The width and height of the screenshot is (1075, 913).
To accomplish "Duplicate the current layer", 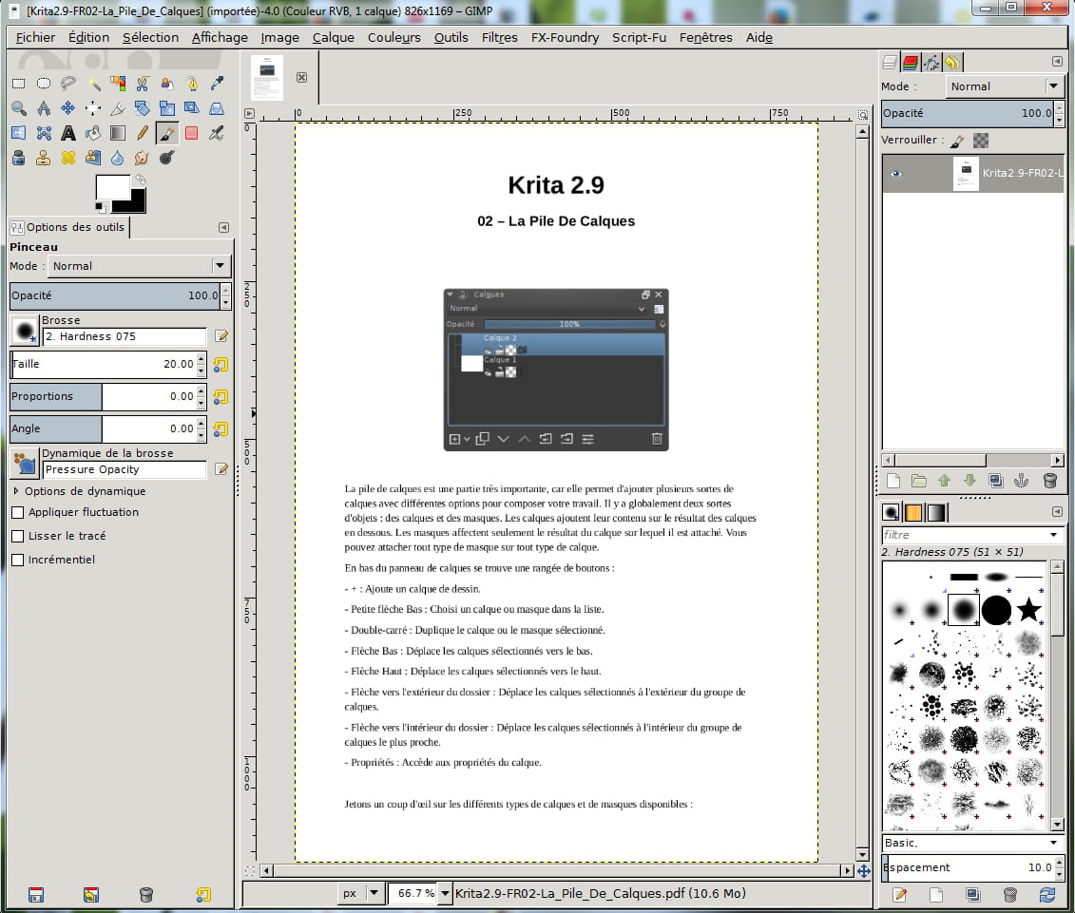I will pyautogui.click(x=995, y=481).
